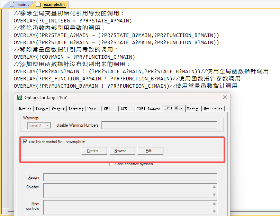Focus the disable Warning Numbers text box
280x216 pixels.
coord(159,125)
